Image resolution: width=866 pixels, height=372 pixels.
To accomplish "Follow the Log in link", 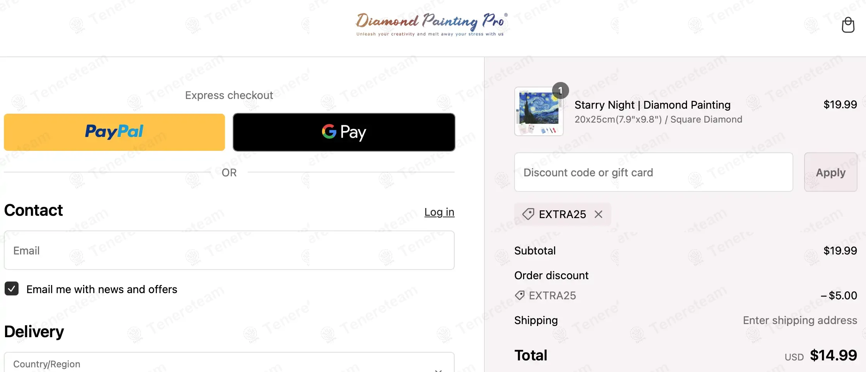I will click(x=439, y=212).
